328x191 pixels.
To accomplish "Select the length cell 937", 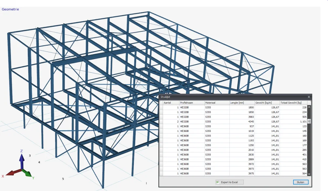I will 242,126.
